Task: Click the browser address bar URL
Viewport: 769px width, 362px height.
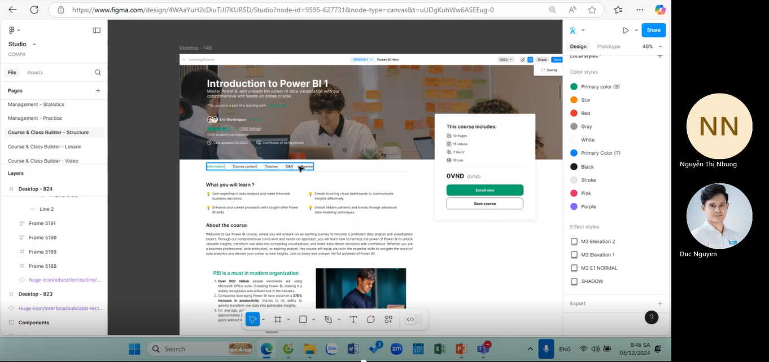Action: point(283,10)
